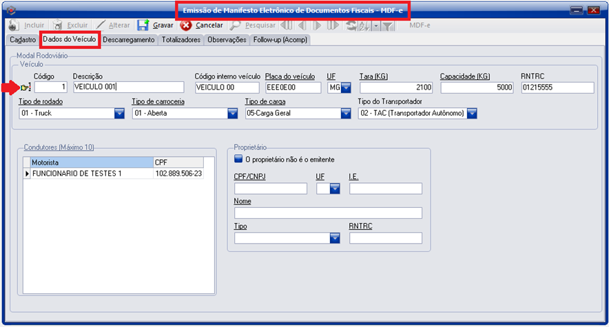Screen dimensions: 609x327
Task: Open the Tipo do Transportador dropdown
Action: click(472, 113)
